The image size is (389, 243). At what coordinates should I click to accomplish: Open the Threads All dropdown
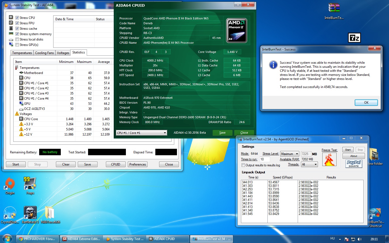tap(310, 164)
